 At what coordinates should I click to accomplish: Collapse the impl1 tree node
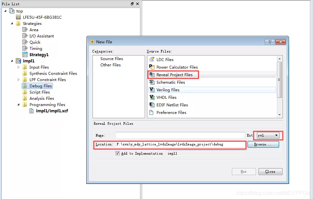point(12,61)
